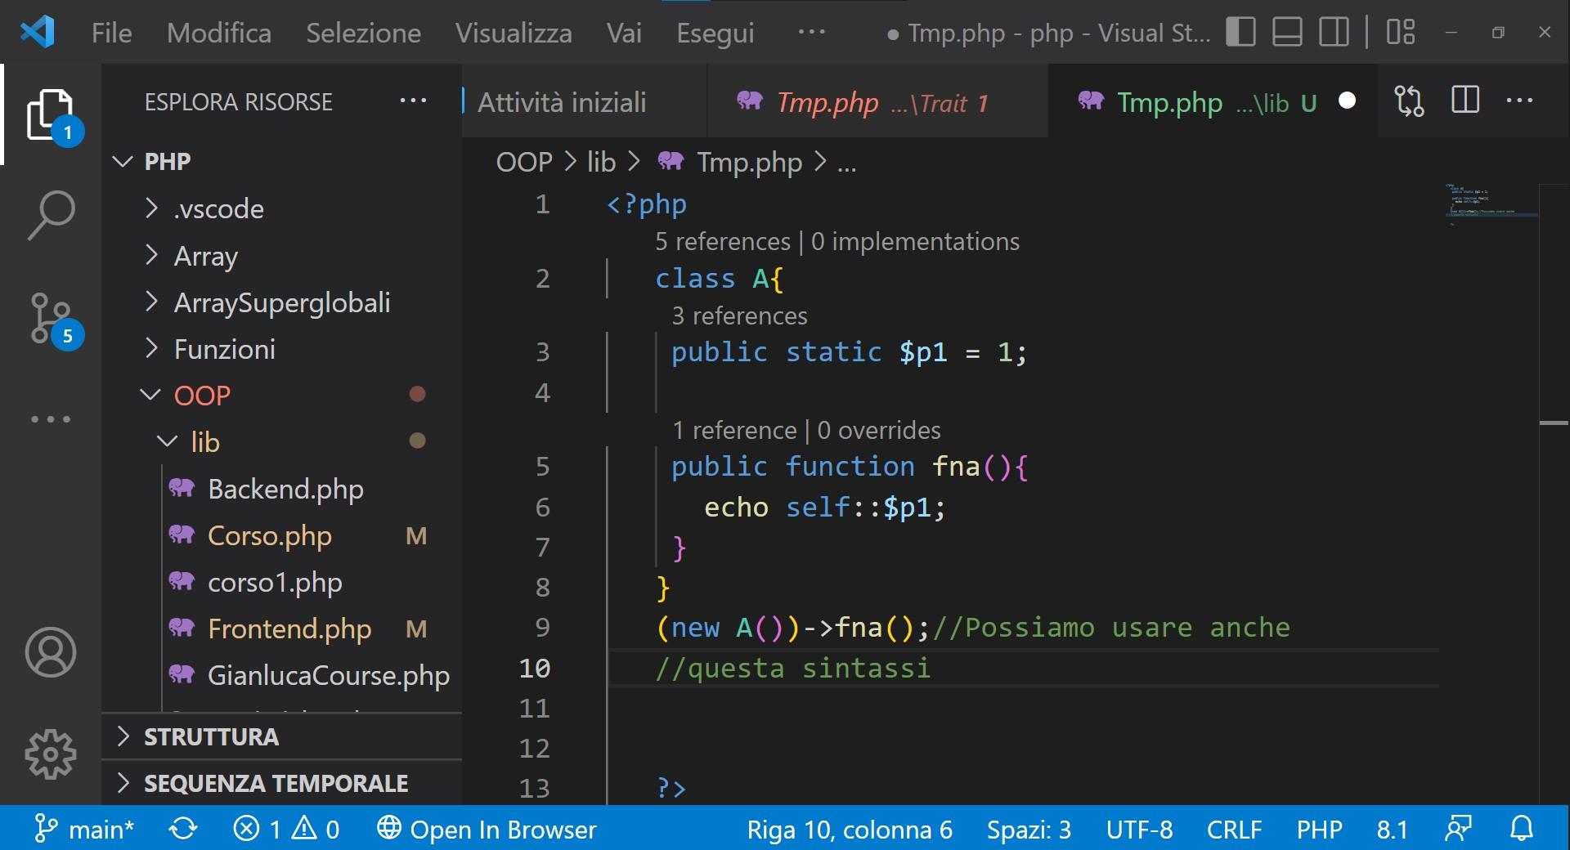The height and width of the screenshot is (850, 1570).
Task: Change language mode via PHP indicator
Action: pos(1319,829)
